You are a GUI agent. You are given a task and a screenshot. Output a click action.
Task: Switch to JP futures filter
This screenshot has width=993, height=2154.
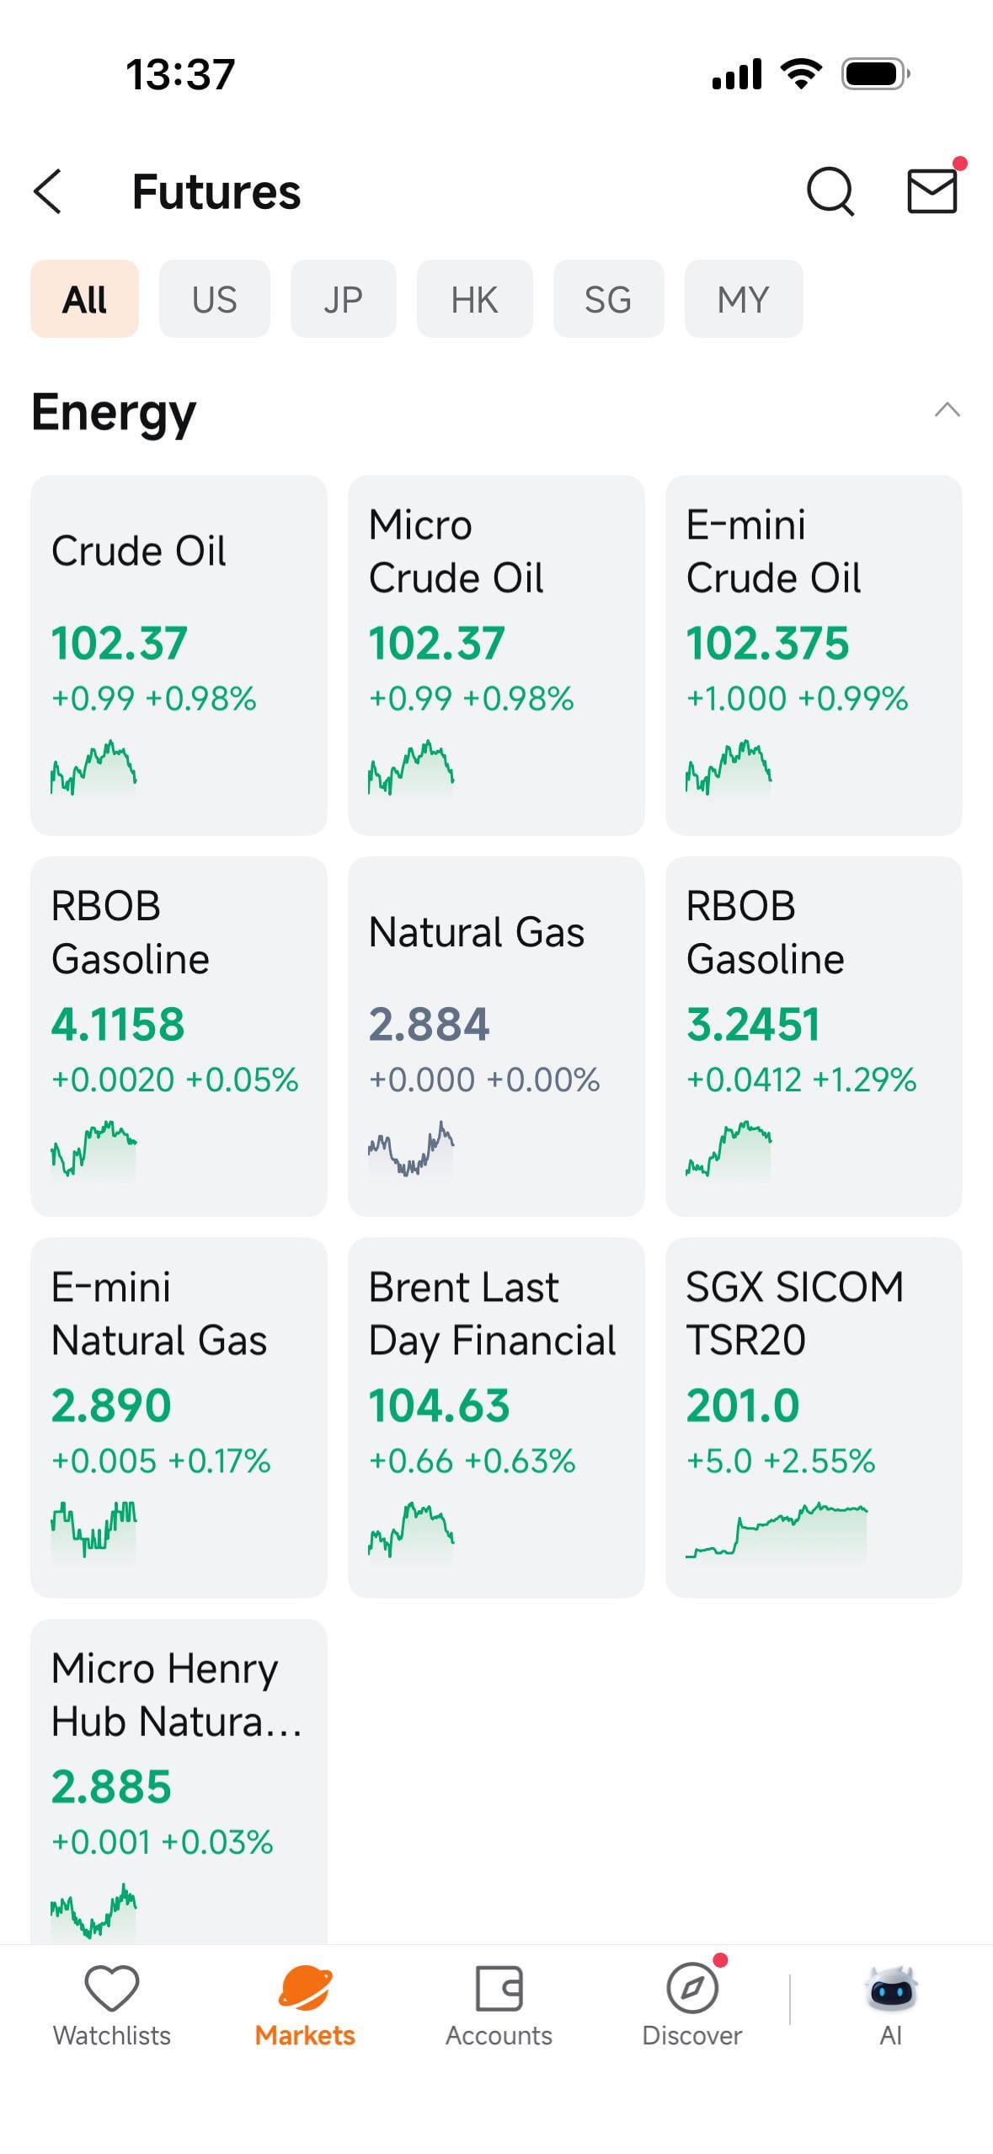click(343, 299)
